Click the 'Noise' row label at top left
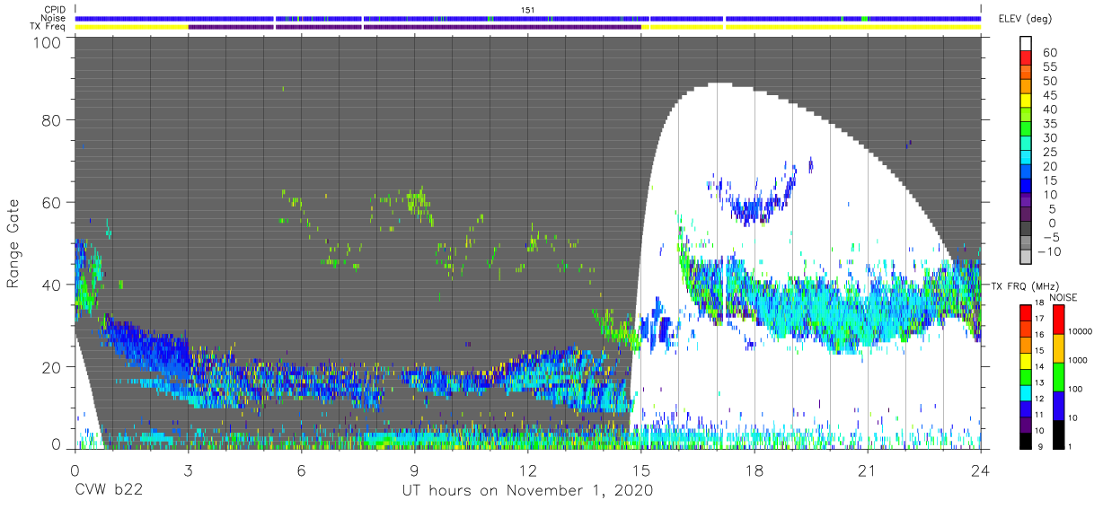1103x509 pixels. 56,18
